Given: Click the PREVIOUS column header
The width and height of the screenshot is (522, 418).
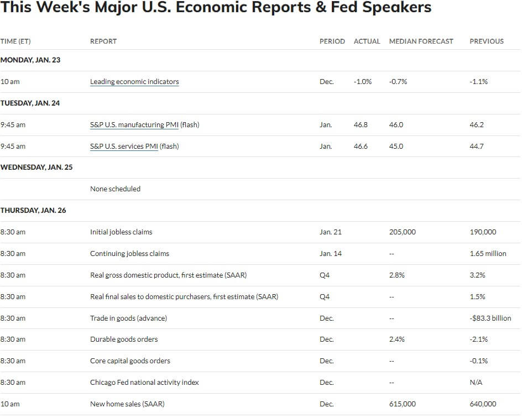Looking at the screenshot, I should pos(487,41).
